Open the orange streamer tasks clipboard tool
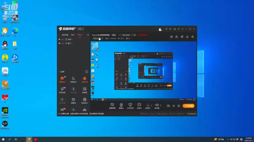 point(84,80)
